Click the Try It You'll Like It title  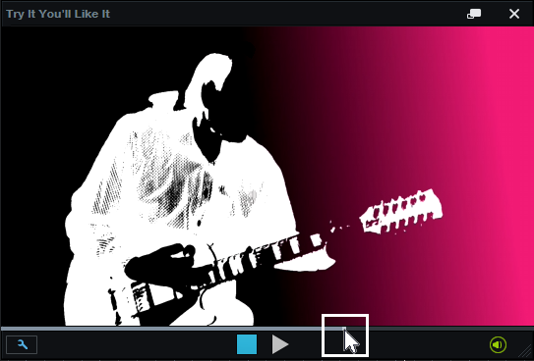58,14
